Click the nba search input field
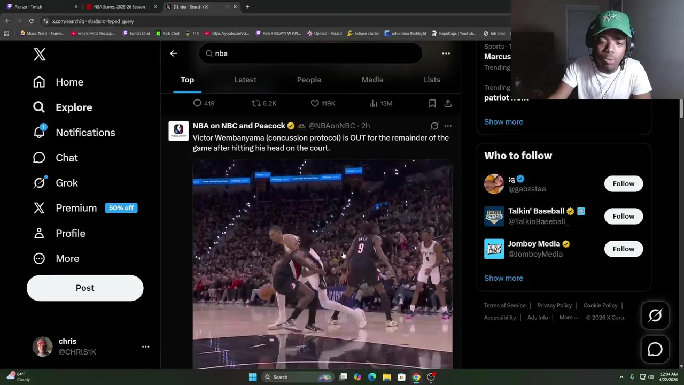This screenshot has width=684, height=385. 310,53
